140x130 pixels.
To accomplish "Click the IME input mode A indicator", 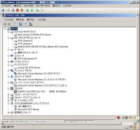I will pyautogui.click(x=123, y=118).
